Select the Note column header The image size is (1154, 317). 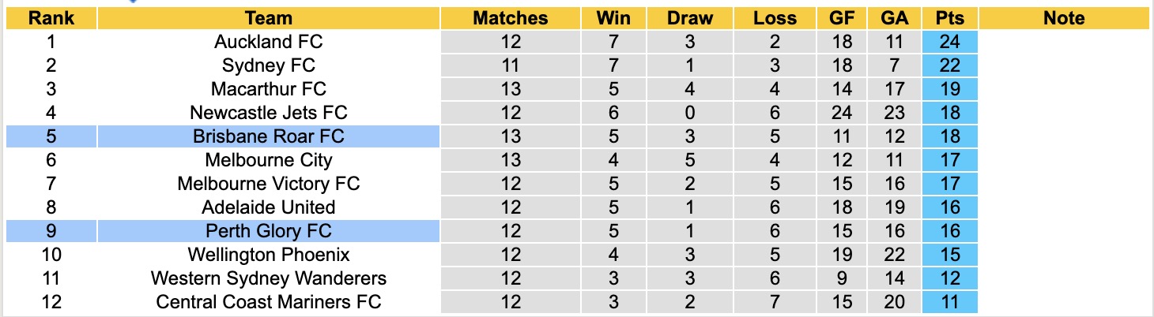click(1064, 18)
